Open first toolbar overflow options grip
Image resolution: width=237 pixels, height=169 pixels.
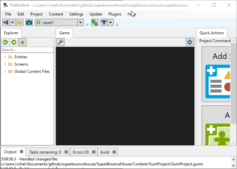[87, 25]
